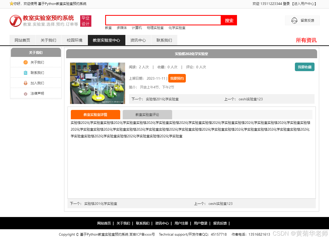
Task: Focus the search input field
Action: [x=163, y=20]
